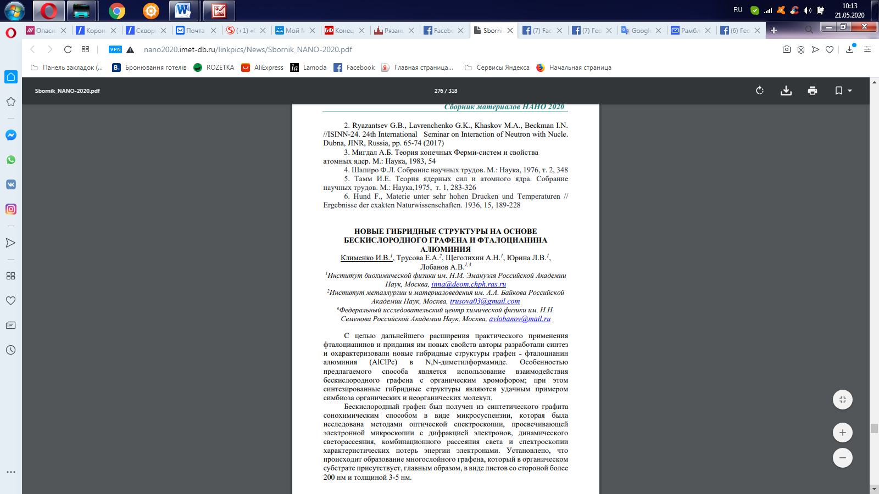This screenshot has width=879, height=494.
Task: Open the heart (Pinboards) icon in sidebar
Action: [11, 300]
